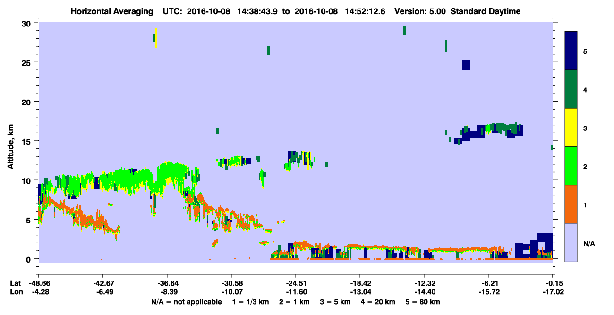
Task: Click the yellow colorbar segment labeled 3
Action: (571, 128)
